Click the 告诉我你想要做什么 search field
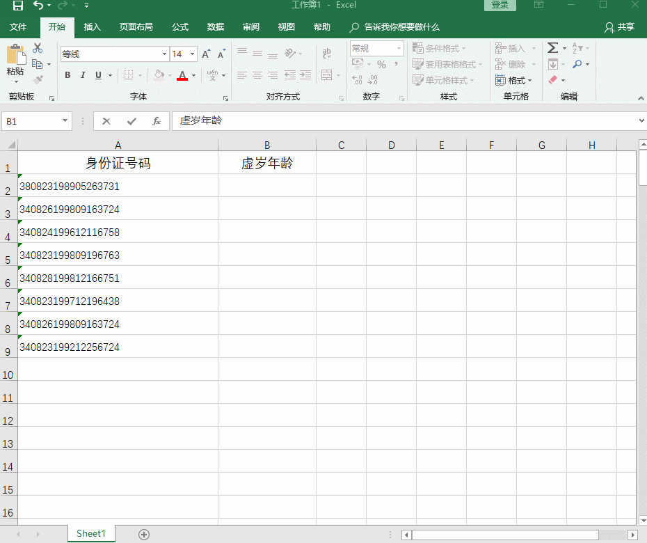 pos(401,27)
